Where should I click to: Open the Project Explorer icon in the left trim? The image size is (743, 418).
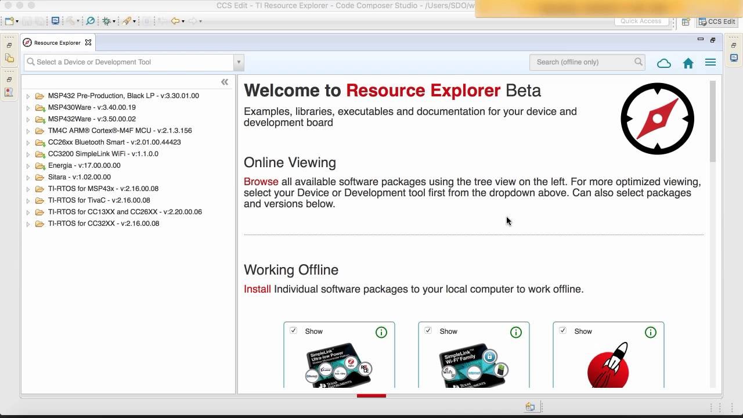click(x=9, y=58)
